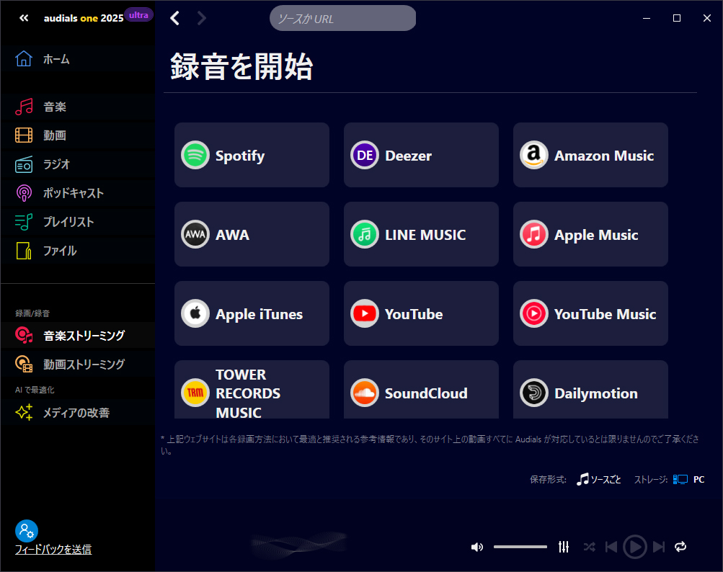Change save format ソースごと

pyautogui.click(x=598, y=479)
